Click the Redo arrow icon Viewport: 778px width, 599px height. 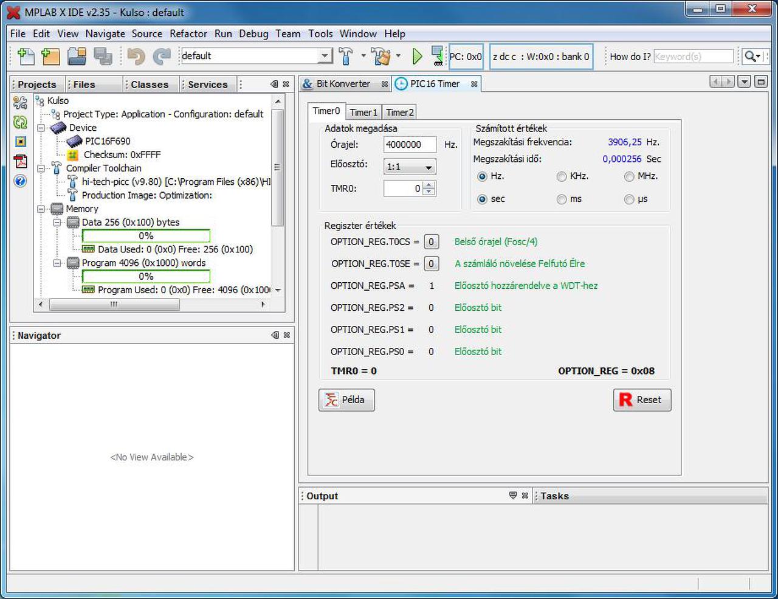click(162, 57)
